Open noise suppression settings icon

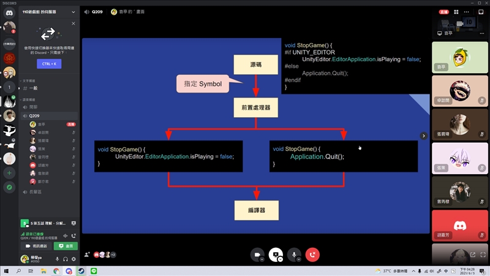65,236
